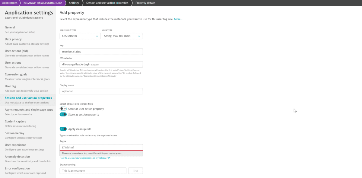This screenshot has height=178, width=362.
Task: Click the Key field containing member_status
Action: point(101,51)
